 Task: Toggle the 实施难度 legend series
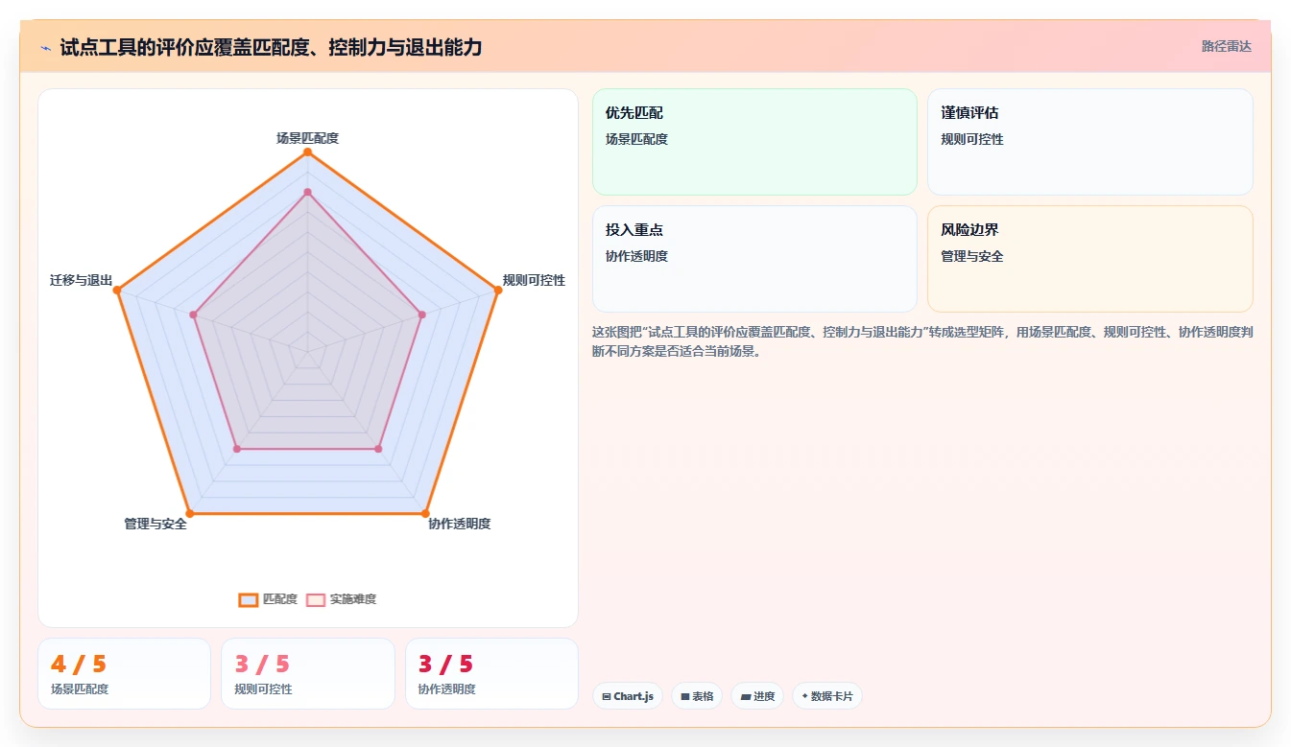[341, 599]
